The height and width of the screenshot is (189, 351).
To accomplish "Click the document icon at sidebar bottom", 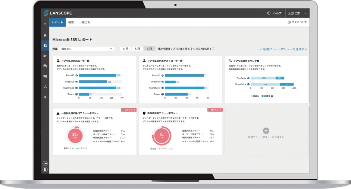I will 45,170.
